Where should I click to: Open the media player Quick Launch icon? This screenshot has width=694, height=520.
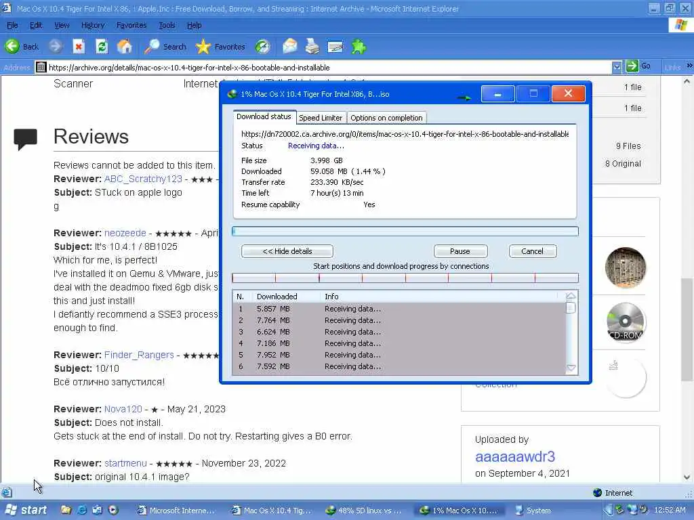click(113, 510)
